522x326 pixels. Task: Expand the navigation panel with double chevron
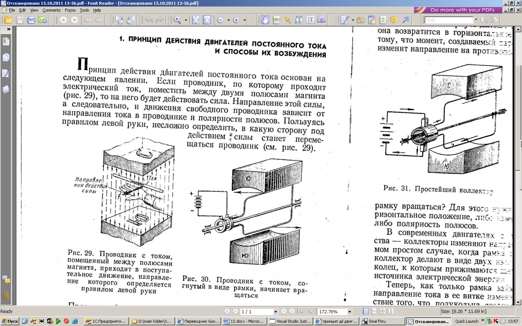9,29
